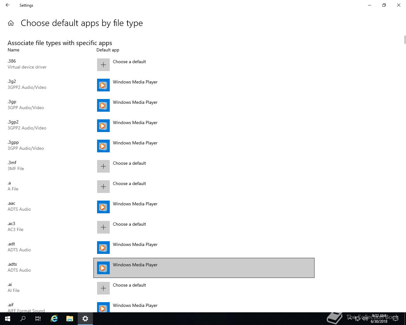
Task: Select the .3gpp extension text
Action: (13, 142)
